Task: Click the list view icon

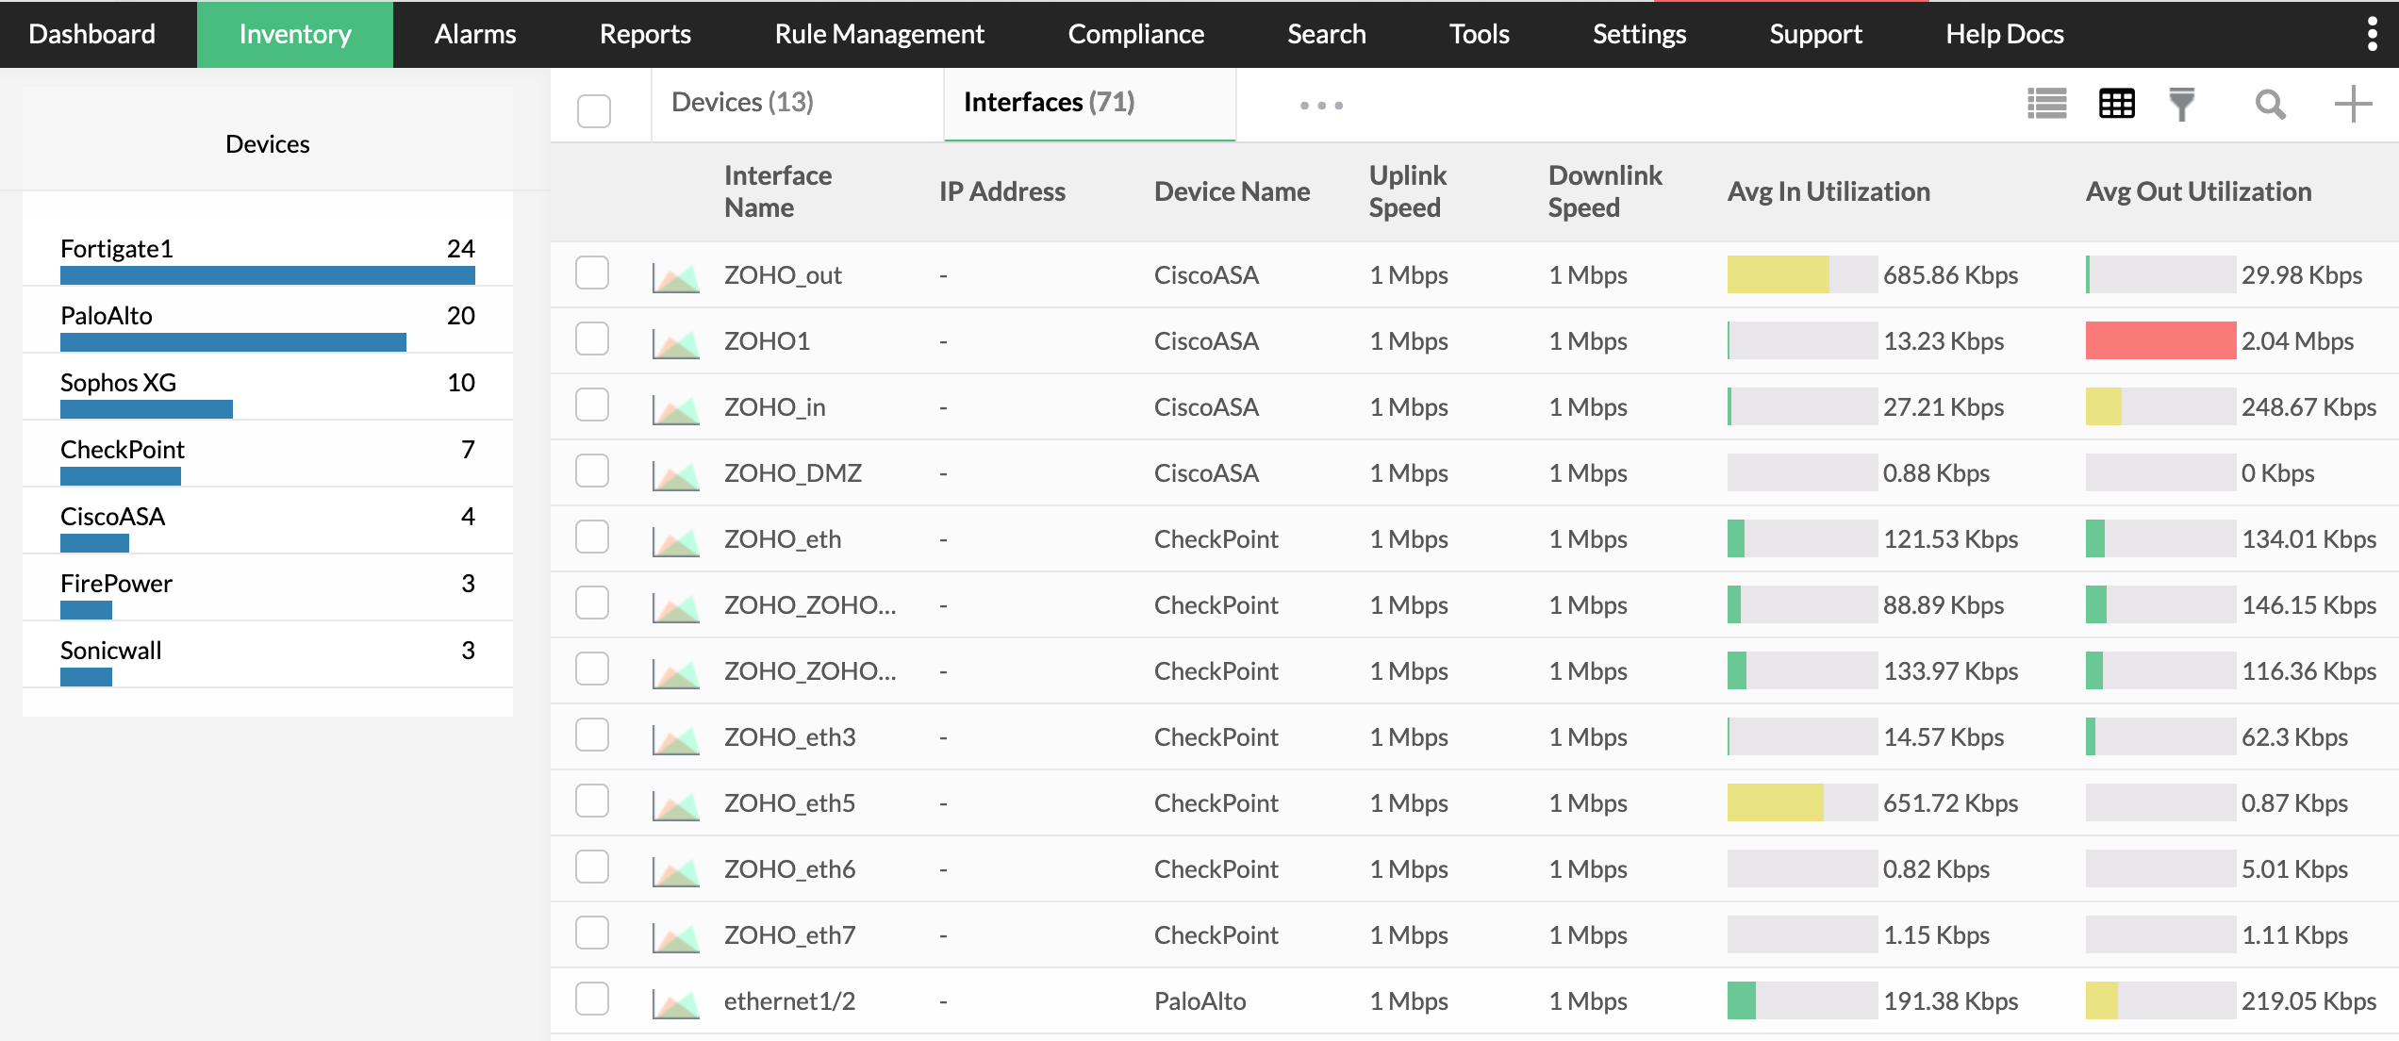Action: 2045,104
